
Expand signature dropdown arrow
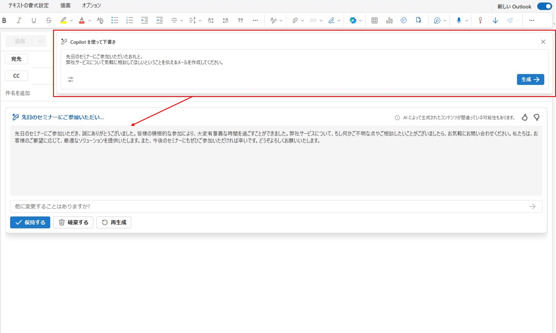pos(339,21)
